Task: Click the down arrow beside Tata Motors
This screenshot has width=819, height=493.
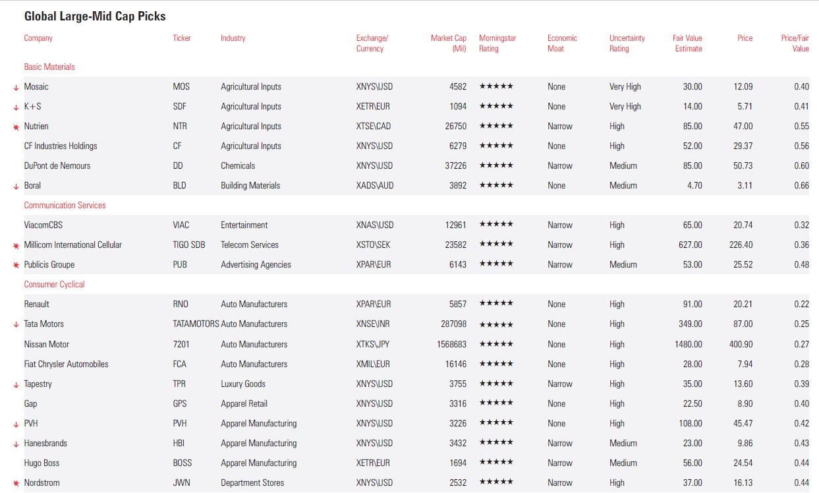Action: 16,325
